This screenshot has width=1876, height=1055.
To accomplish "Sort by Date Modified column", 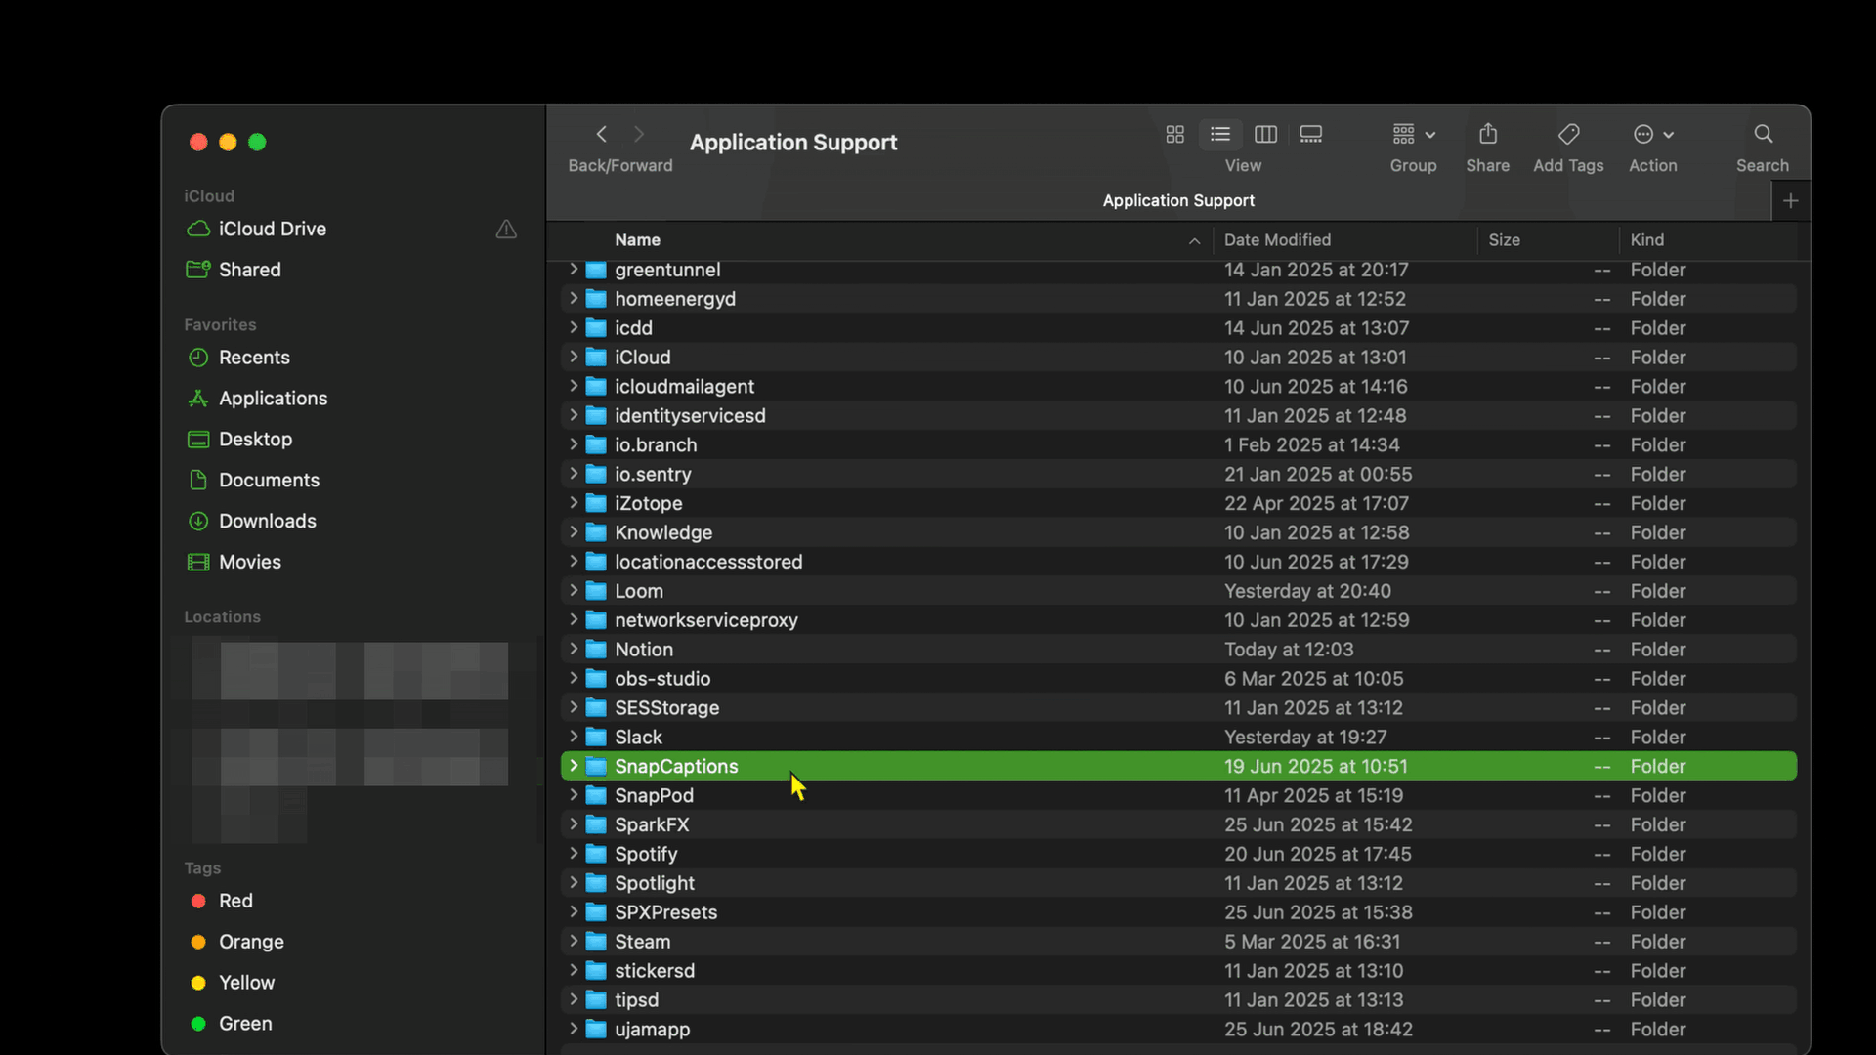I will click(1277, 240).
